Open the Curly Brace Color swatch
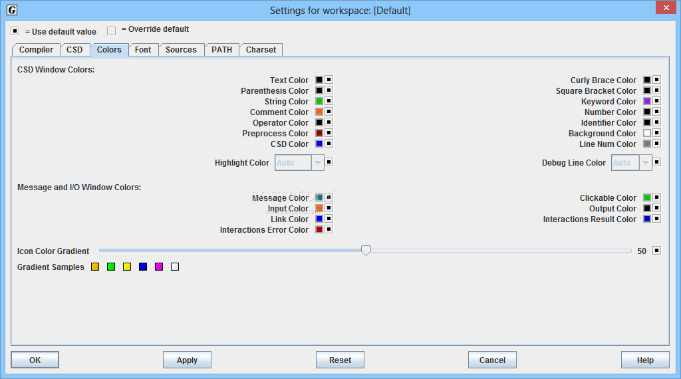Screen dimensions: 681x379 coord(647,80)
